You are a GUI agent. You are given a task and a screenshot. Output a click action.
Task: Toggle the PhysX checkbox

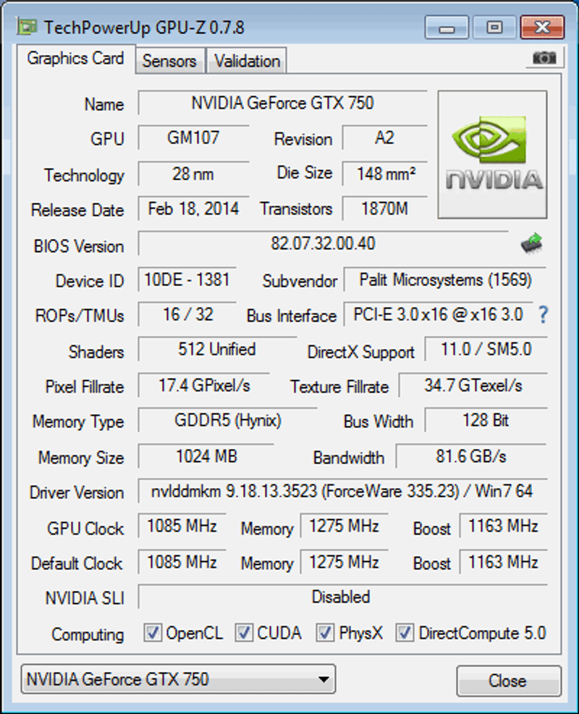(326, 633)
